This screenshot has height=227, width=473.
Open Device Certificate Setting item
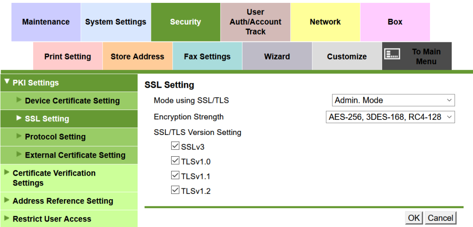tap(72, 101)
